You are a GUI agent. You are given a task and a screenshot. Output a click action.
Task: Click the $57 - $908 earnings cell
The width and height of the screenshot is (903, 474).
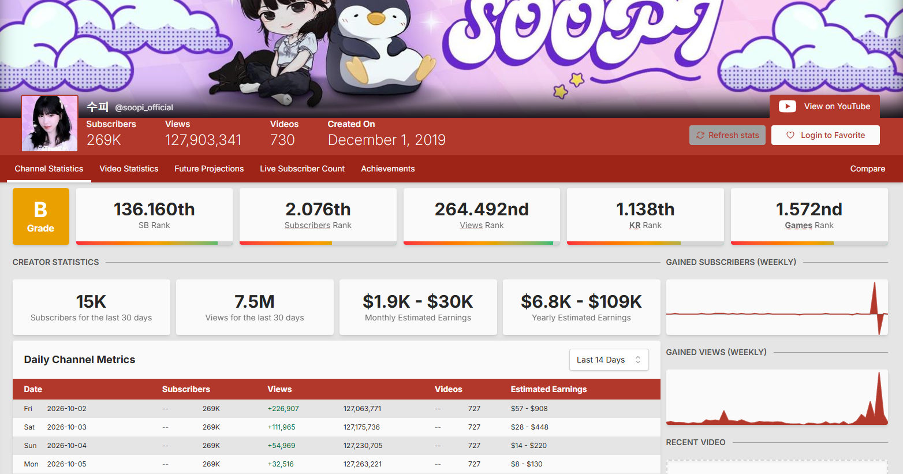(x=529, y=409)
